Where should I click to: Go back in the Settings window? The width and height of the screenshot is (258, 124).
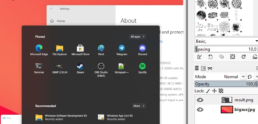(x=52, y=9)
